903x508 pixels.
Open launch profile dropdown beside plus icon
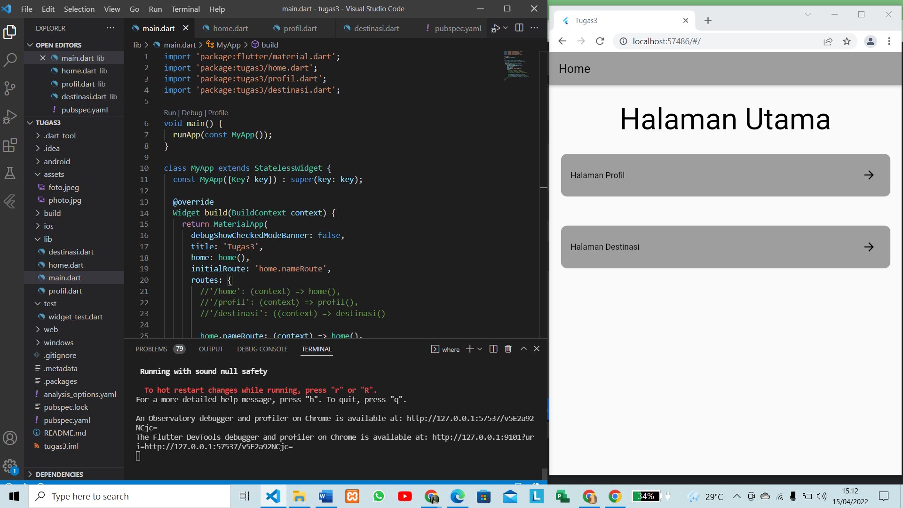480,349
